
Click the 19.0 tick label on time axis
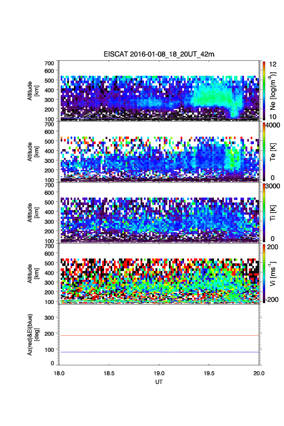coord(160,373)
